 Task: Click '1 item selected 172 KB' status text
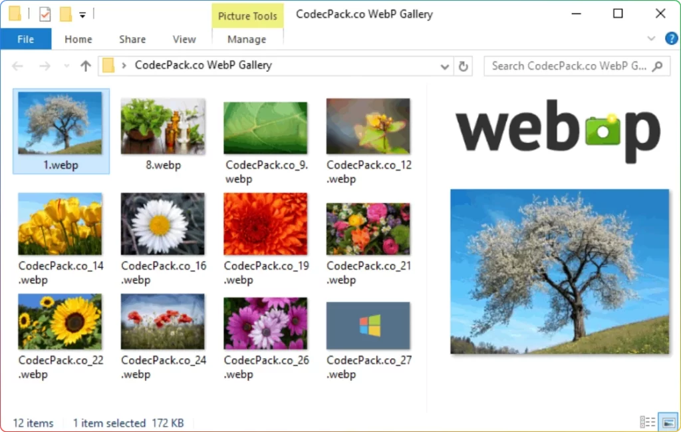(128, 423)
